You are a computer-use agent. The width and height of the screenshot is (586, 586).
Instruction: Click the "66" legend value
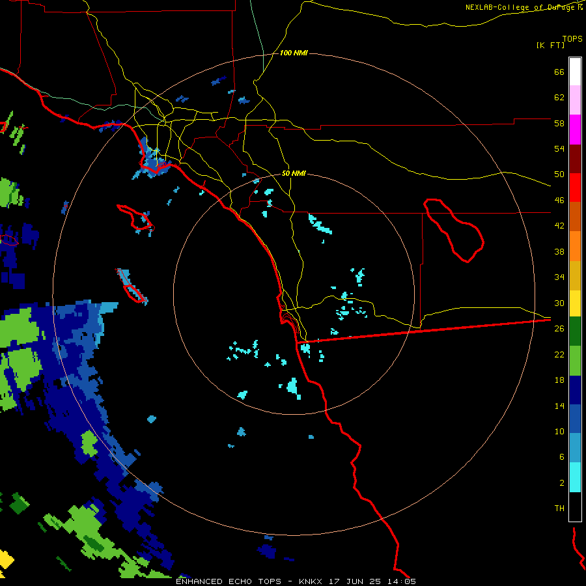[559, 72]
